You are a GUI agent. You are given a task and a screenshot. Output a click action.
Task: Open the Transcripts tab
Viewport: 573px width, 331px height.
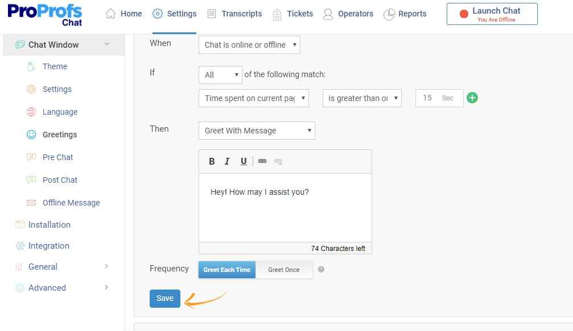[234, 14]
